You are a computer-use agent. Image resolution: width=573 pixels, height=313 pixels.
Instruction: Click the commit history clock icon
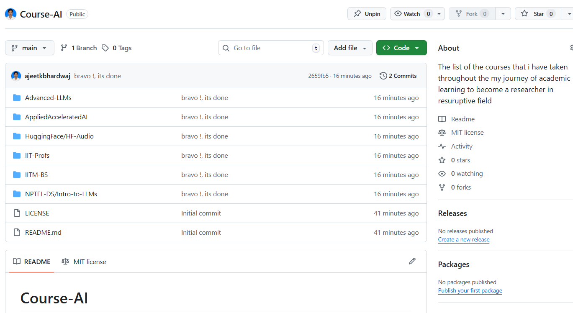(383, 76)
